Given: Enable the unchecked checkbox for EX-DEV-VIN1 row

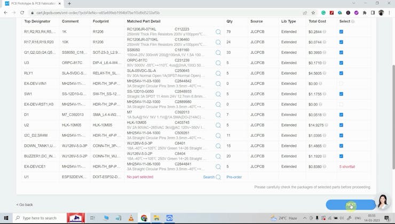Looking at the screenshot, I should click(341, 84).
